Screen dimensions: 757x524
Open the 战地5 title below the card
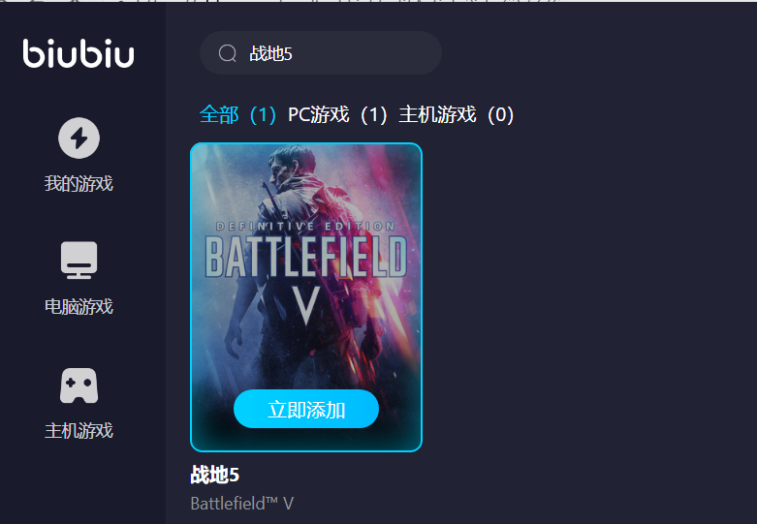pyautogui.click(x=215, y=475)
